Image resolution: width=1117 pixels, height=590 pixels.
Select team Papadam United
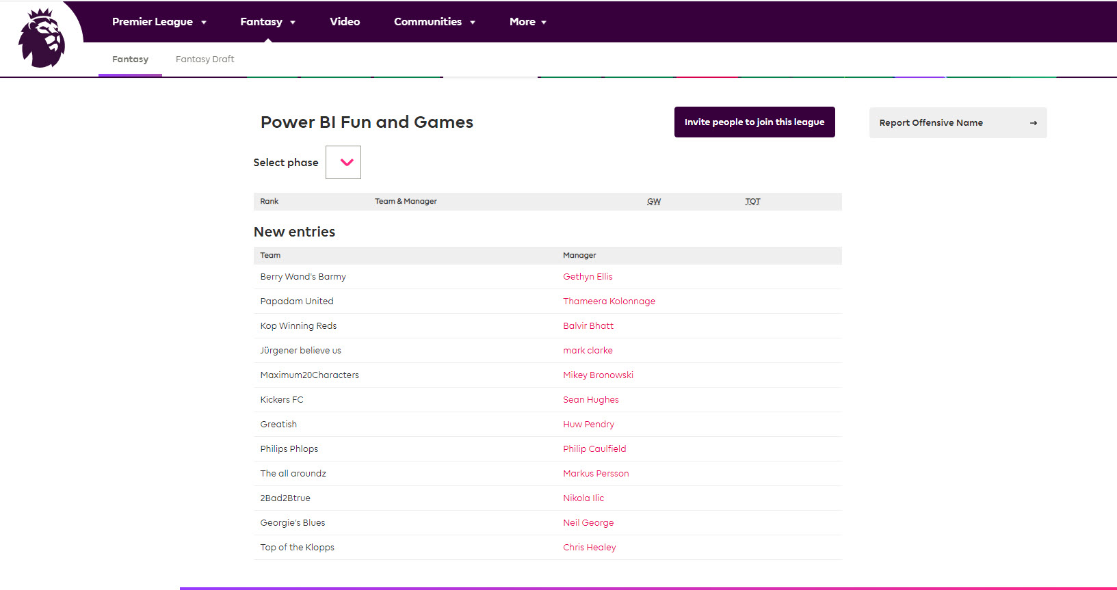(297, 301)
